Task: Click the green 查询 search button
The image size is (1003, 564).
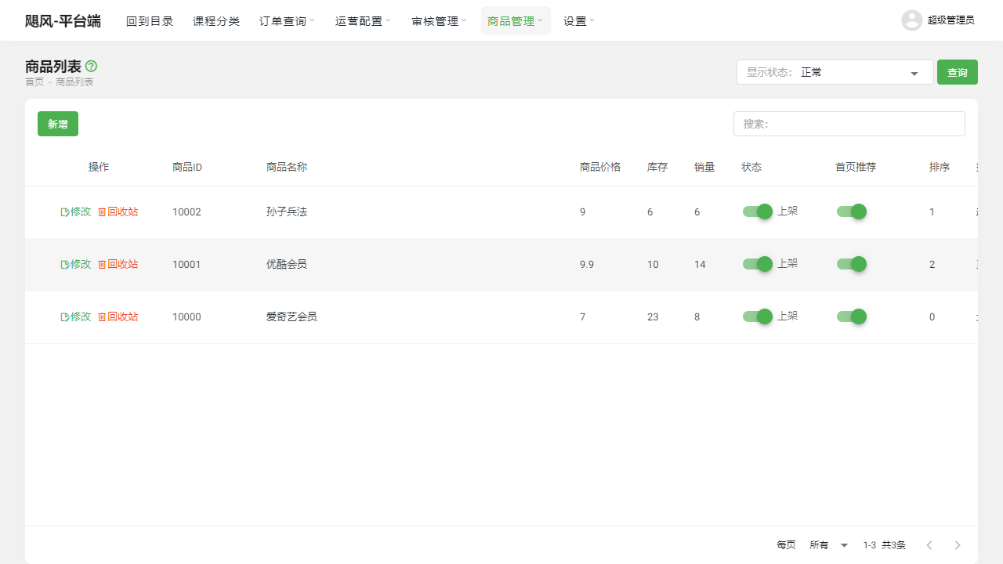Action: [957, 71]
